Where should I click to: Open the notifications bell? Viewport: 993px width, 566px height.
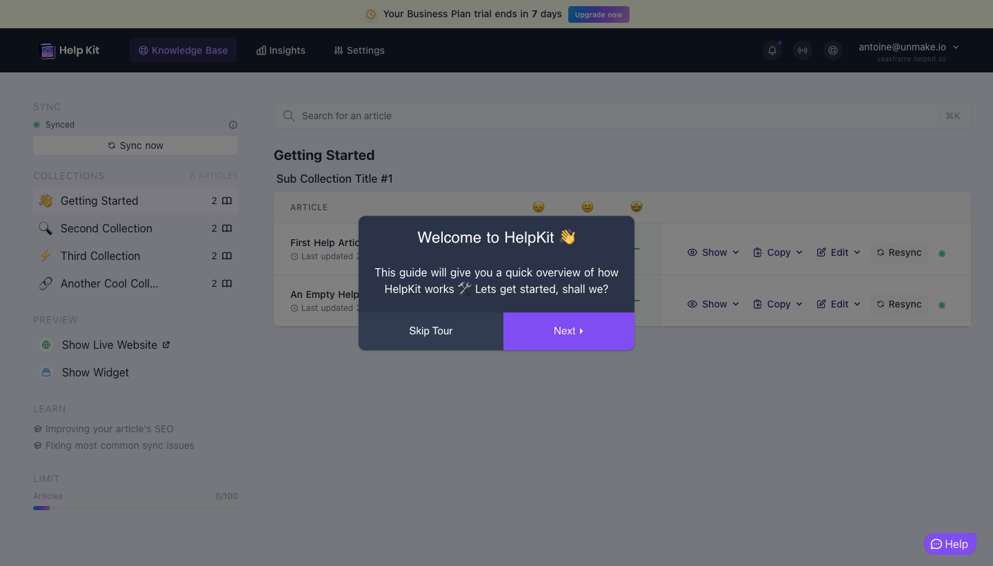coord(772,50)
